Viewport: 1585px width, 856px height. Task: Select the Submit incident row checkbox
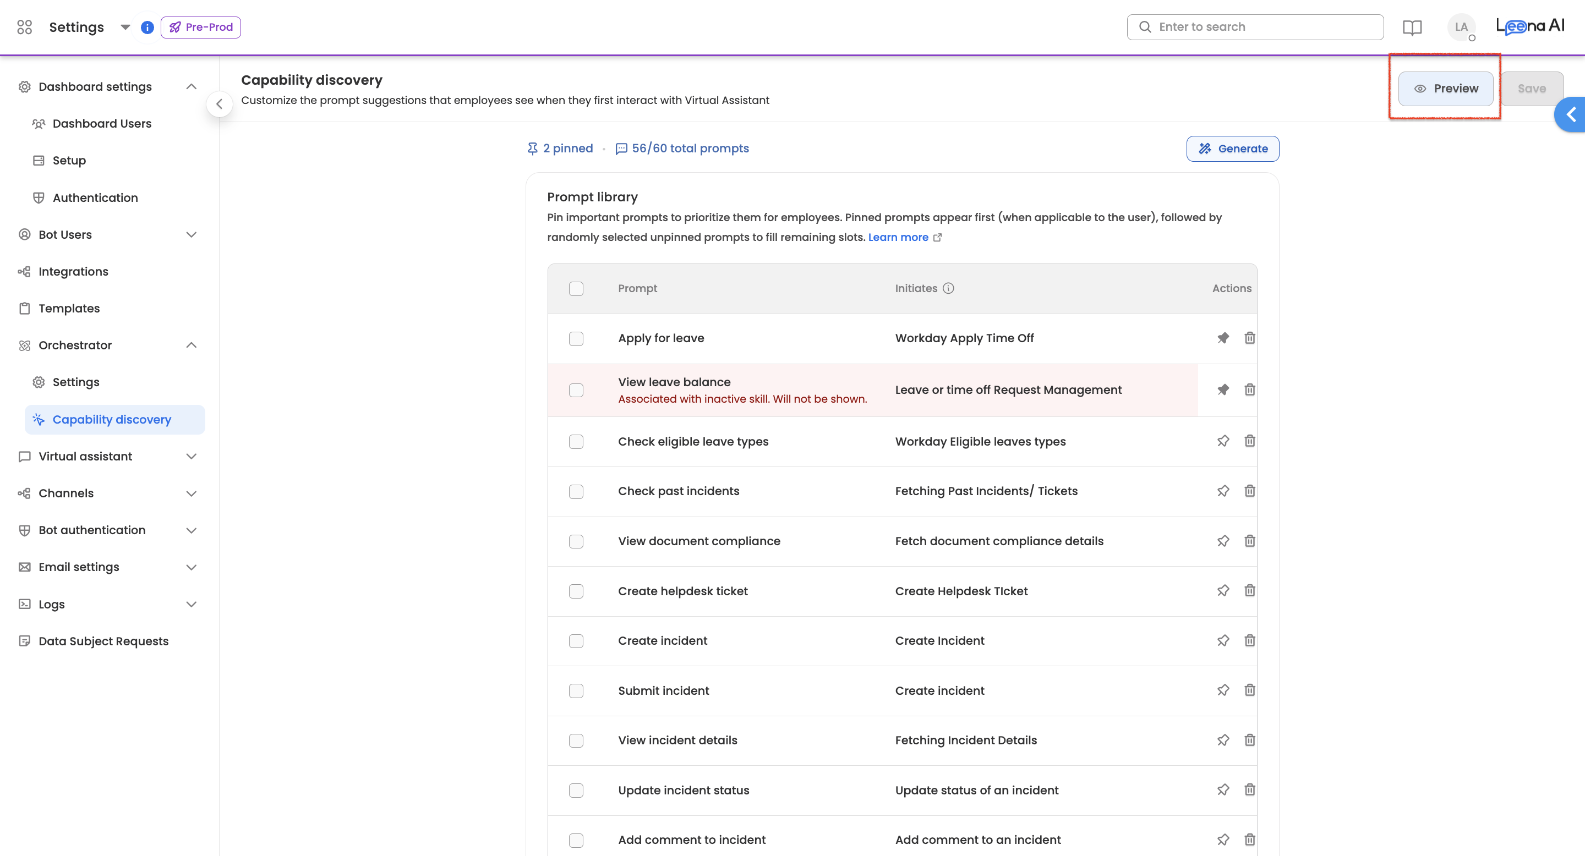coord(576,690)
